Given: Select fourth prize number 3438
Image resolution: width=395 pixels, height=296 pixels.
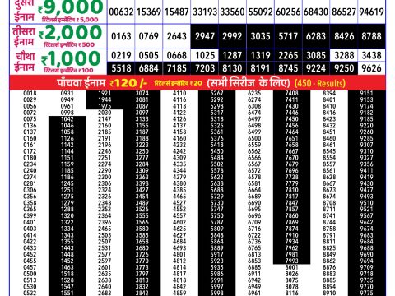Looking at the screenshot, I should pos(372,56).
